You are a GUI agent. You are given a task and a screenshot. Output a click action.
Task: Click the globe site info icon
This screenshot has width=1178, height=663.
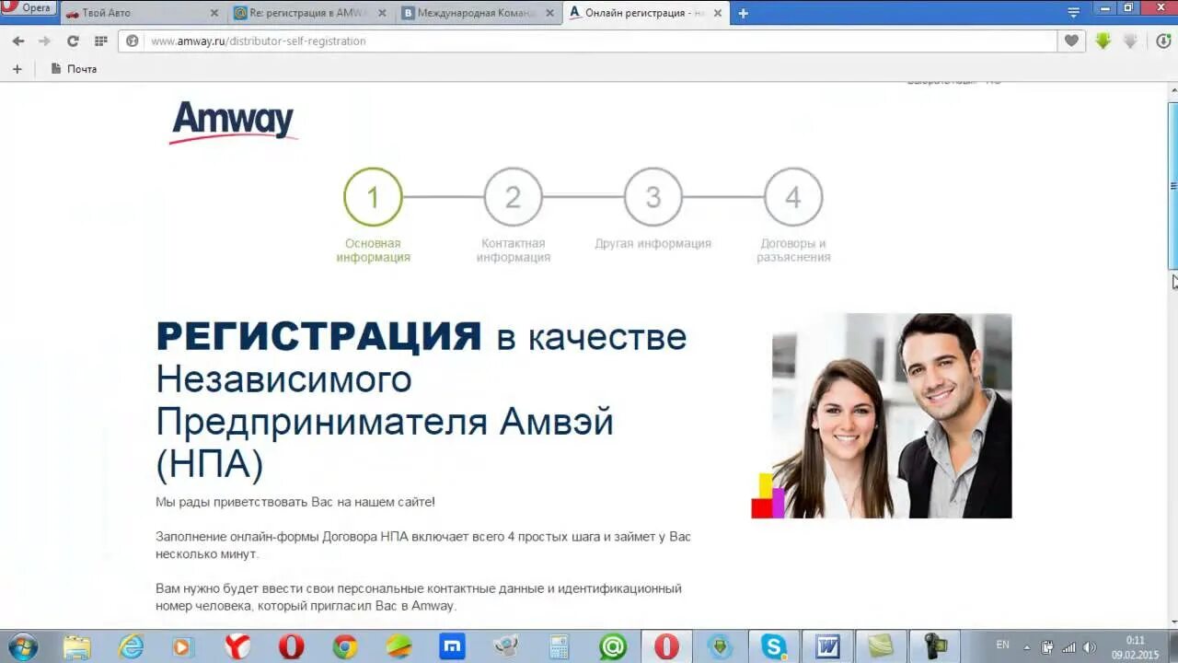tap(133, 41)
